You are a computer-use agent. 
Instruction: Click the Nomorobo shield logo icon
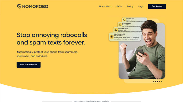coord(19,7)
